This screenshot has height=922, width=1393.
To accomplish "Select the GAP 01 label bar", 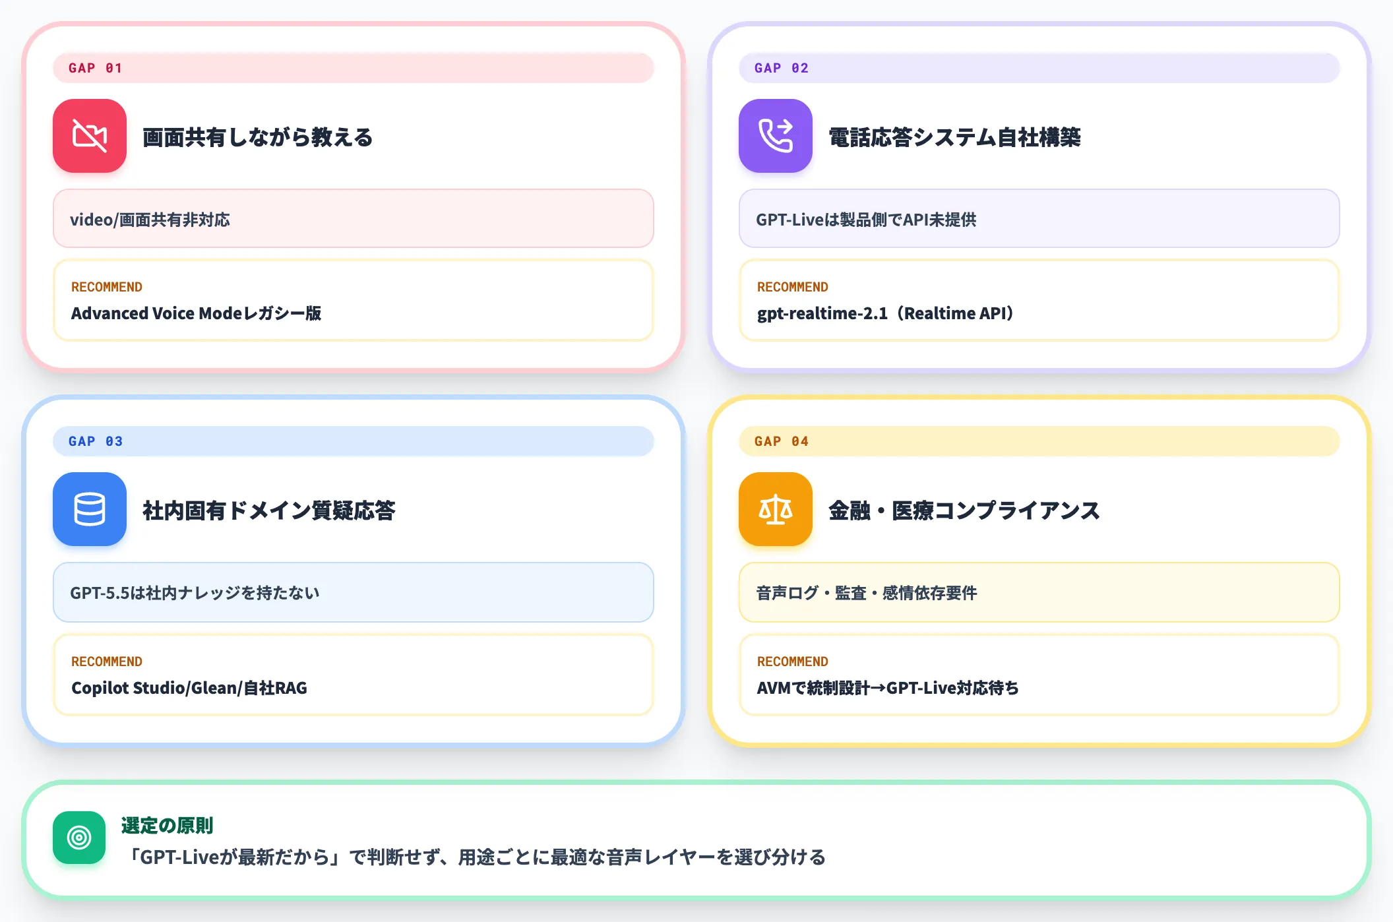I will point(354,68).
